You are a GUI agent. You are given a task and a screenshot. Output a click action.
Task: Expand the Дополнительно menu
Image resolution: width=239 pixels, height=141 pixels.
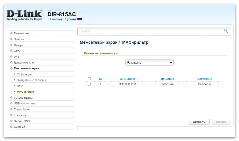[41, 62]
